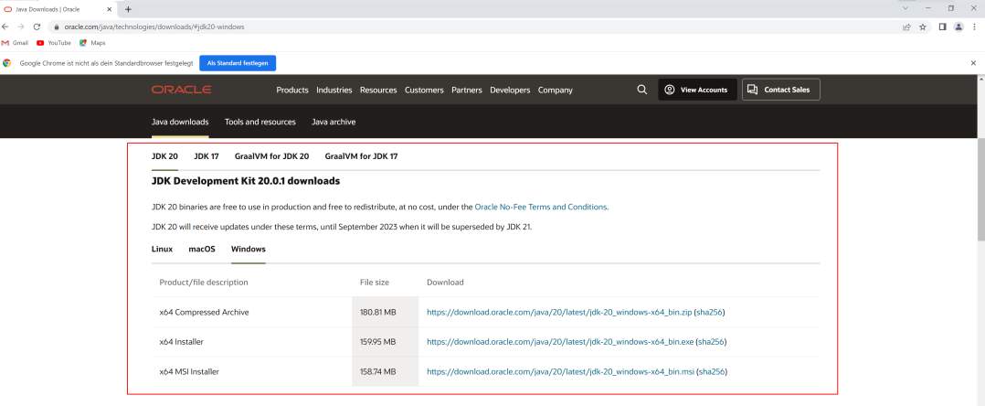
Task: Click the View Accounts button
Action: click(697, 90)
